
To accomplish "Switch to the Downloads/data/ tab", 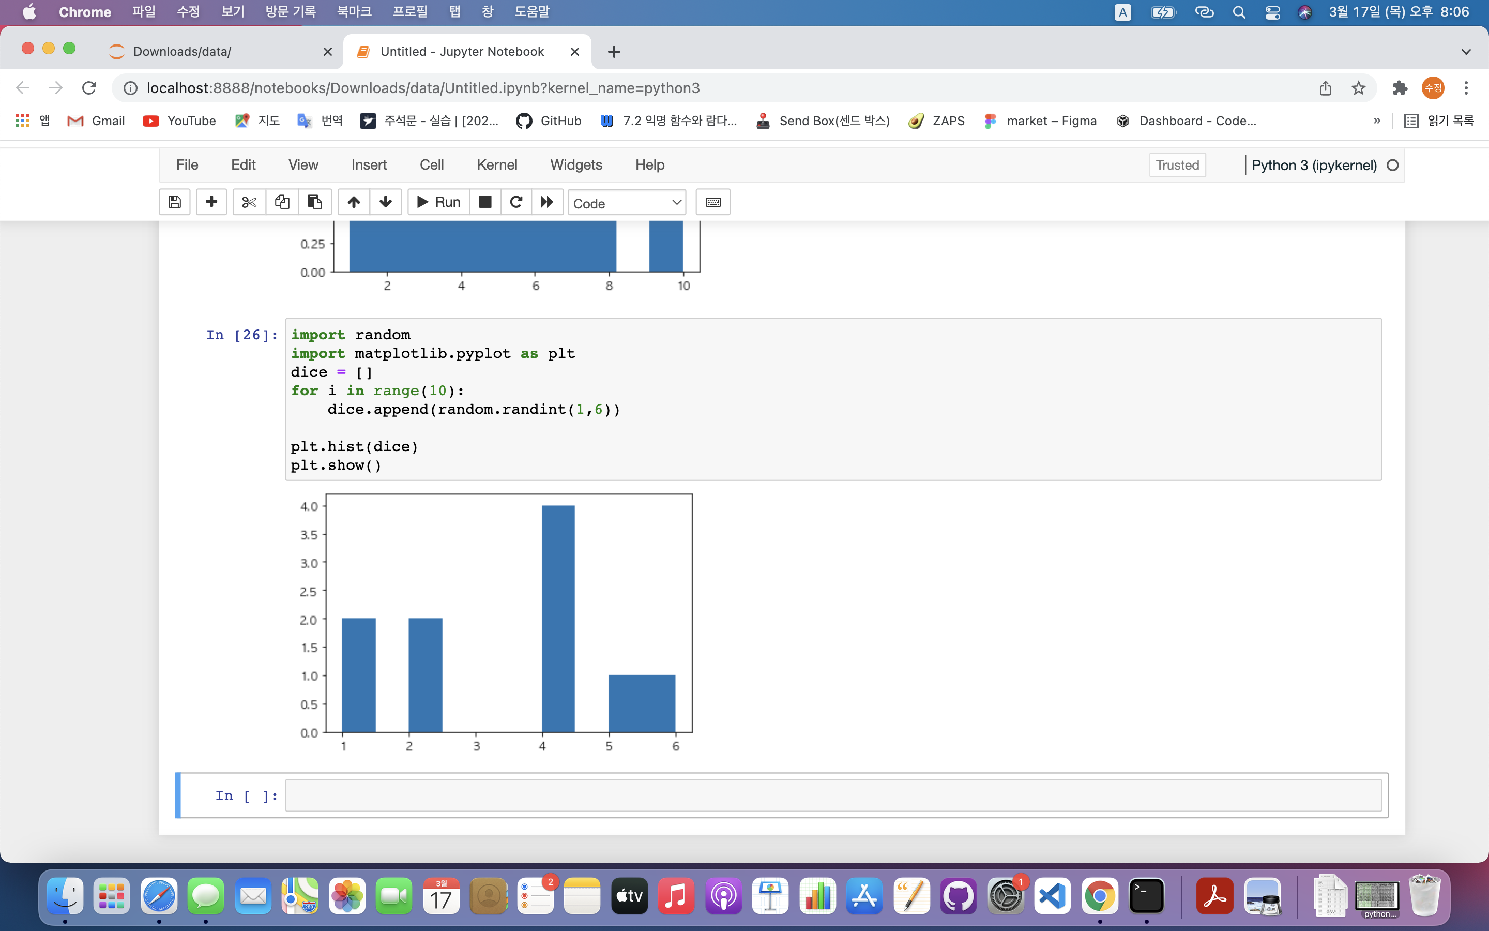I will (182, 52).
